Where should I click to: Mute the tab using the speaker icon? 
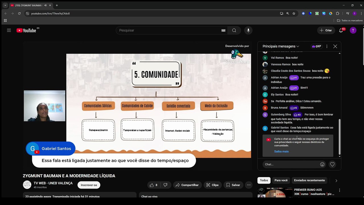click(x=45, y=5)
